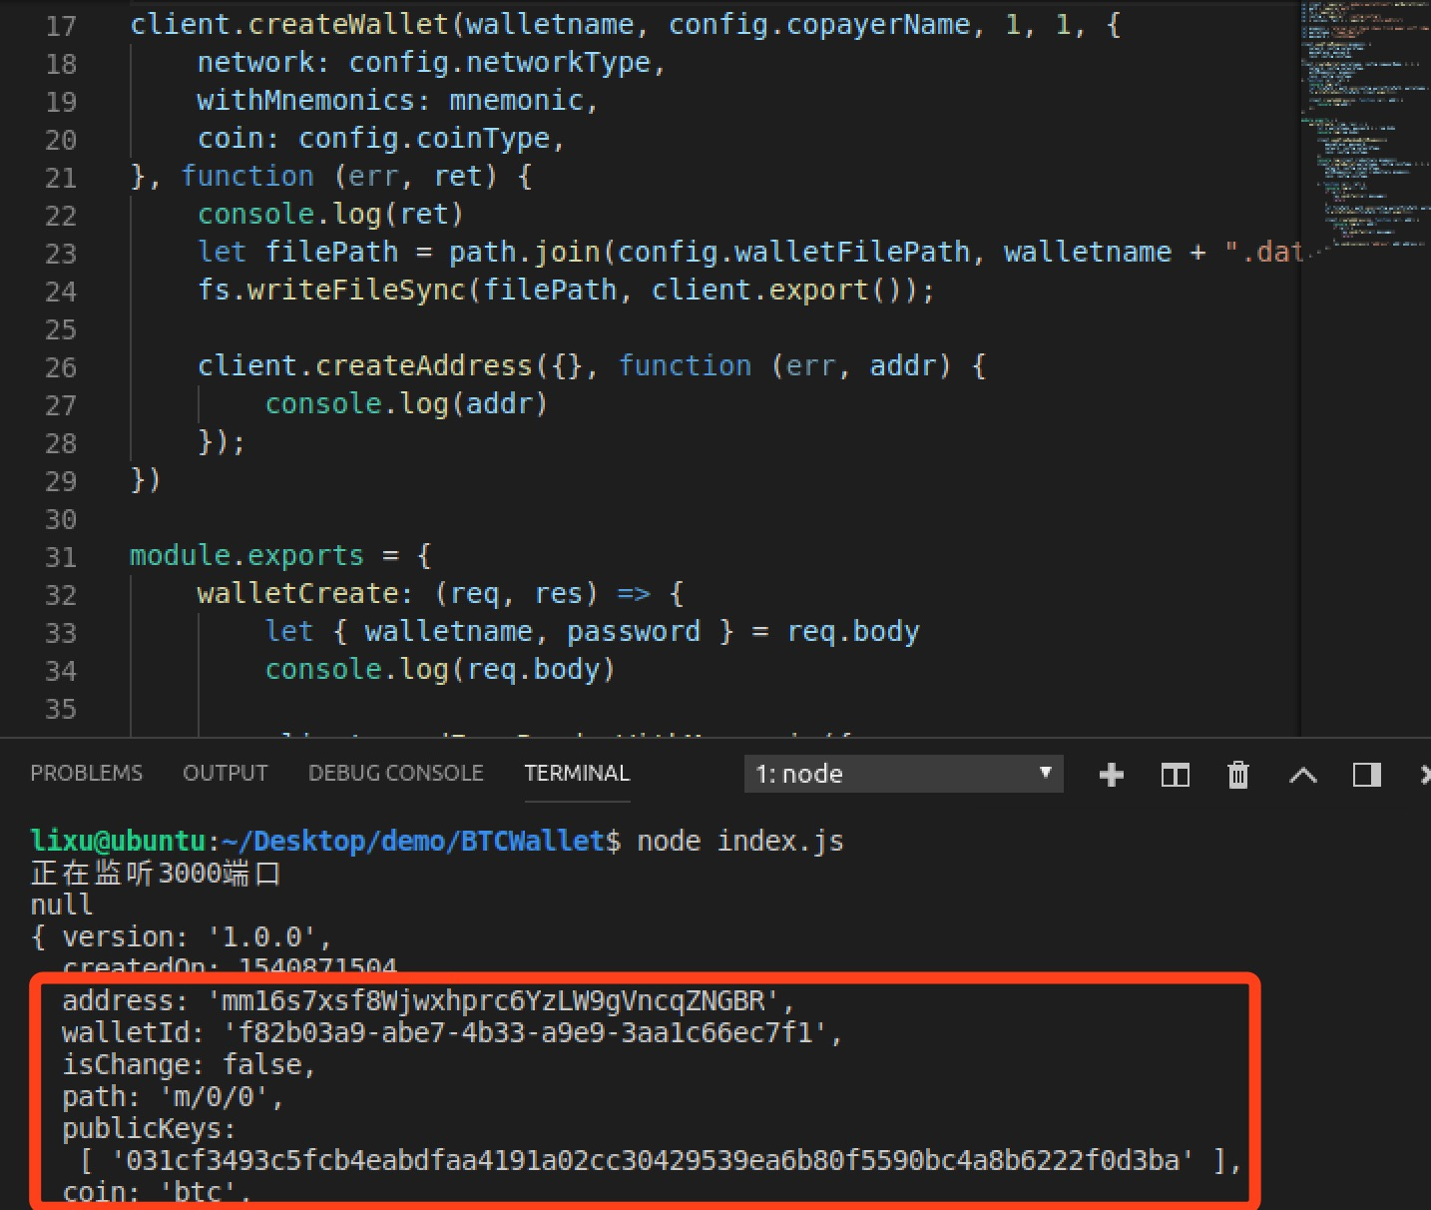
Task: Click 'client.createWallet' on line 17
Action: coord(290,25)
